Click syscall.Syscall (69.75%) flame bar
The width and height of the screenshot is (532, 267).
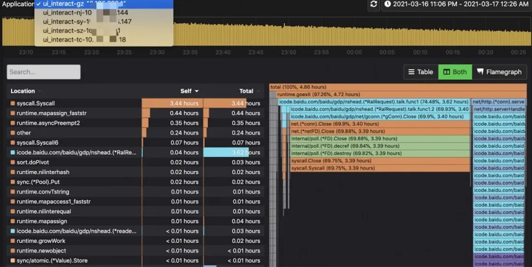click(x=380, y=168)
